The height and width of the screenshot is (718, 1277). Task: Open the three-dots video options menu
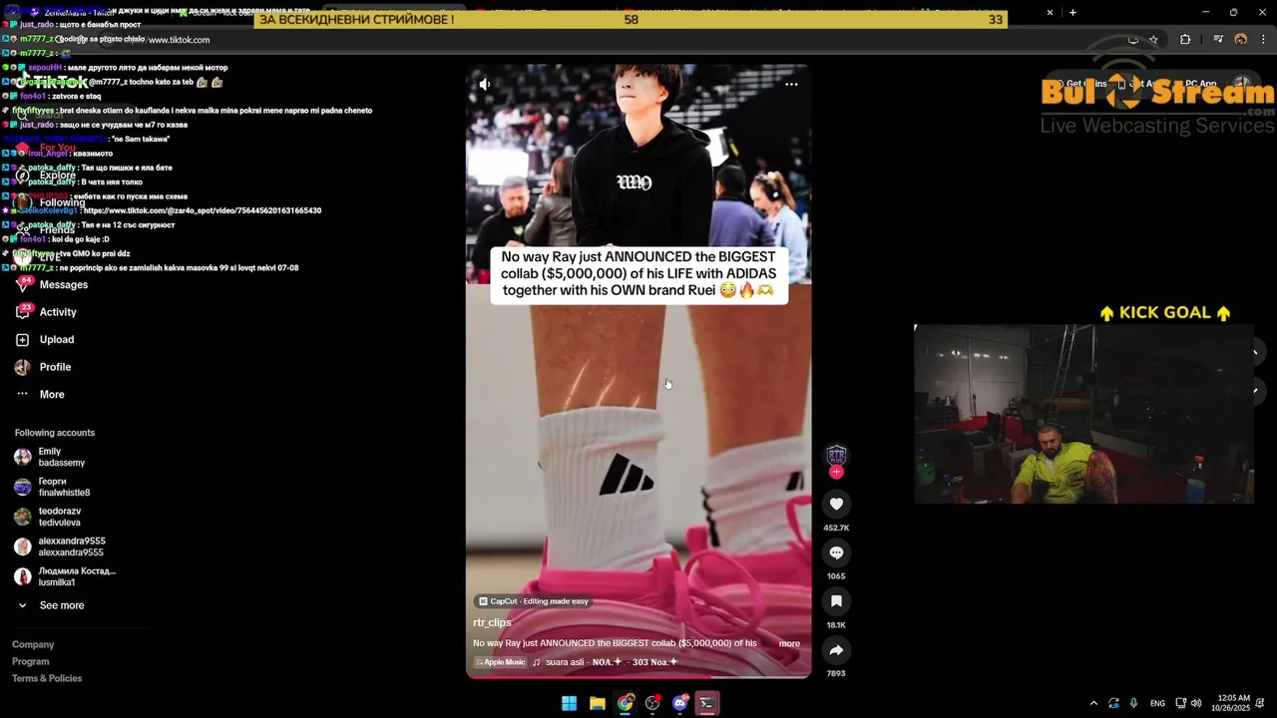point(791,85)
